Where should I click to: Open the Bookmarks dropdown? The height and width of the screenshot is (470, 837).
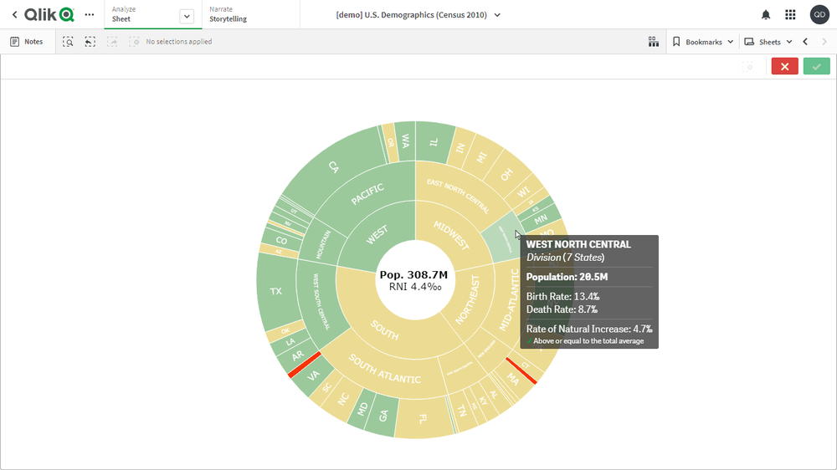703,42
